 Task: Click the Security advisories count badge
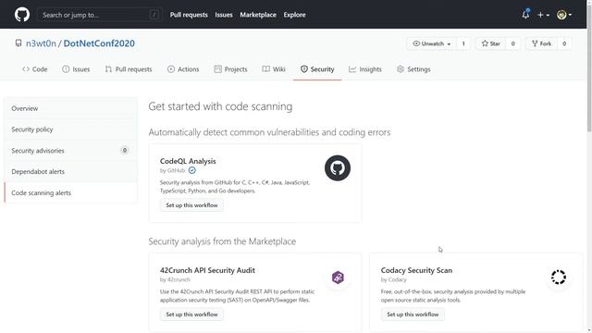click(x=124, y=150)
